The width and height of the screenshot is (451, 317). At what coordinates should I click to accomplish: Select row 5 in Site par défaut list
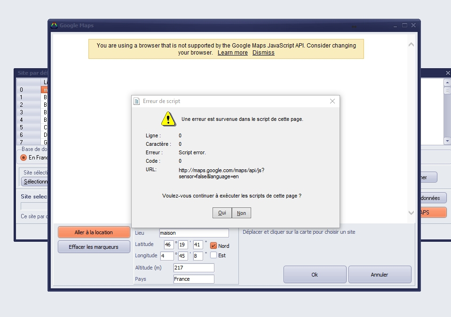pyautogui.click(x=32, y=127)
